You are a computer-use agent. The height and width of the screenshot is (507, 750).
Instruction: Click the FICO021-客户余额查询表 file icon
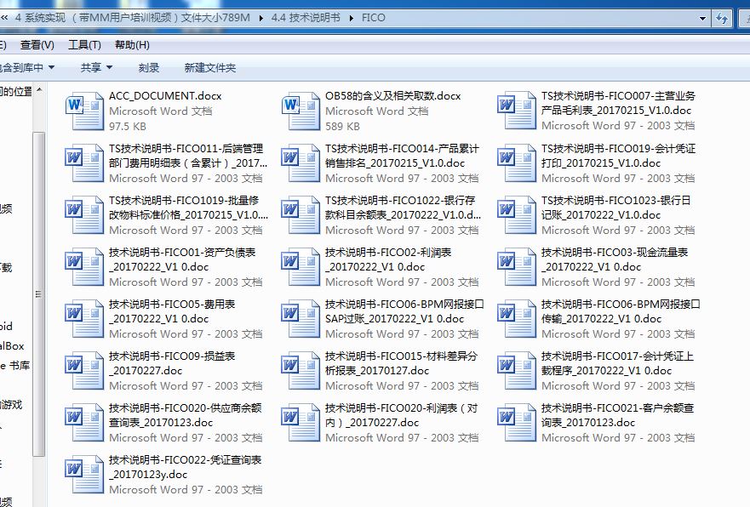517,423
